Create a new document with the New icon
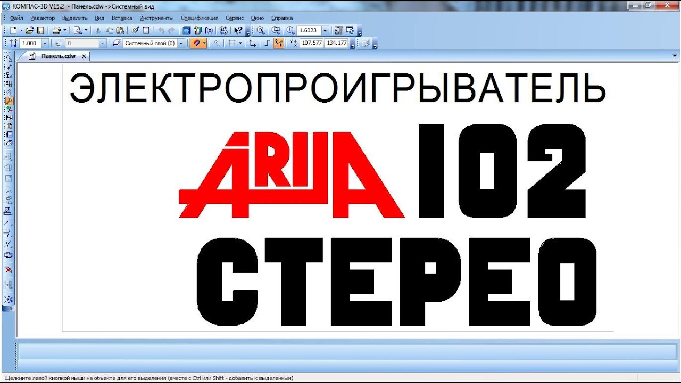Screen dimensions: 681x383 13,30
